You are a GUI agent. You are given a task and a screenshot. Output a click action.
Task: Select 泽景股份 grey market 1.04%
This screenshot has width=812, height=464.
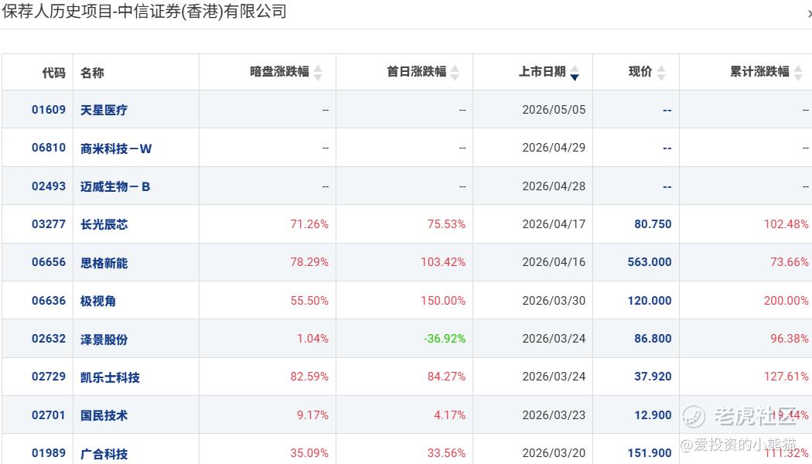pyautogui.click(x=312, y=339)
